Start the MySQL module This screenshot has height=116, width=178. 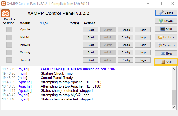coord(91,37)
